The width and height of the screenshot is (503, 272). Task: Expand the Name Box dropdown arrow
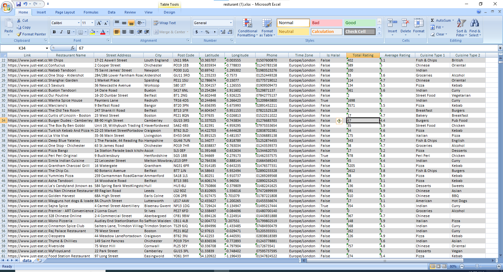[x=47, y=48]
